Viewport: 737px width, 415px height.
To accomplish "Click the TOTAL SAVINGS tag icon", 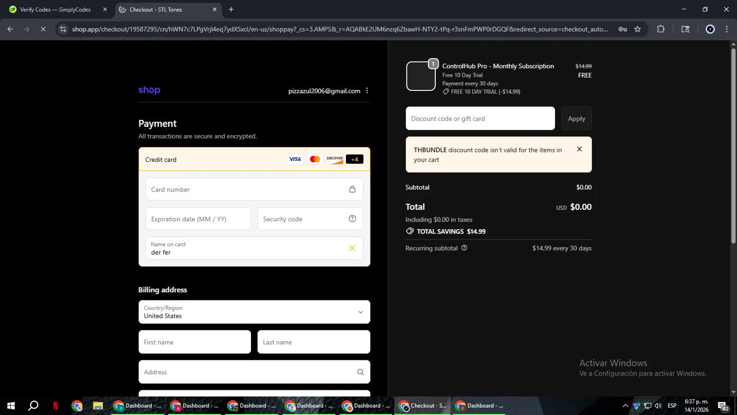I will (410, 231).
